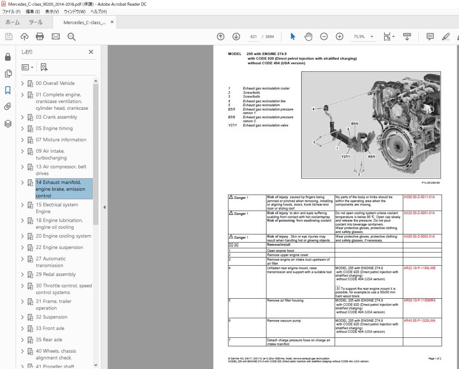459x369 pixels.
Task: Open page thumbnails panel icon
Action: pos(8,73)
